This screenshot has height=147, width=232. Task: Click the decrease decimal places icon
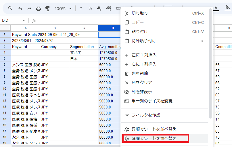pyautogui.click(x=99, y=9)
